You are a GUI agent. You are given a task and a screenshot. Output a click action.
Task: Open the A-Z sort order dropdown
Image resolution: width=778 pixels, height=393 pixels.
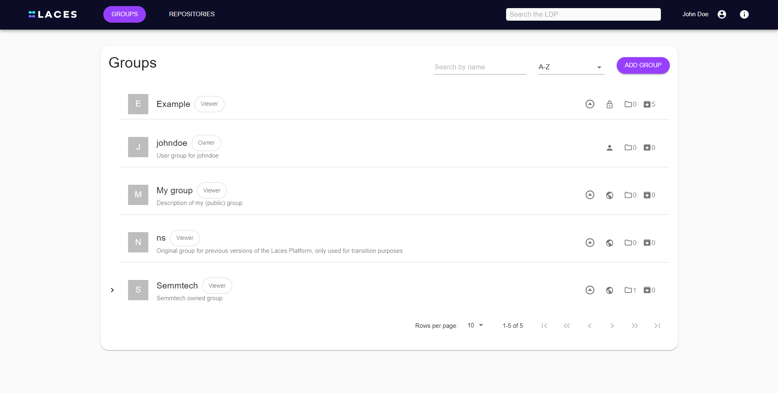pos(571,67)
